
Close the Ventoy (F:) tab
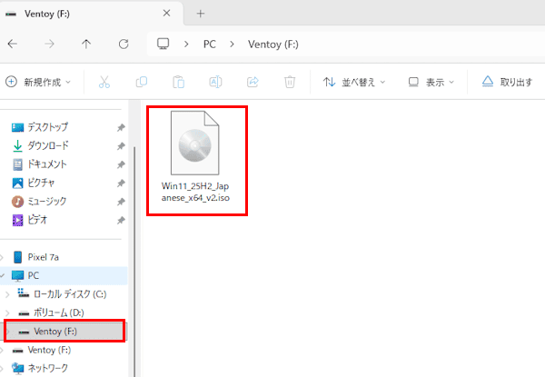[x=167, y=14]
